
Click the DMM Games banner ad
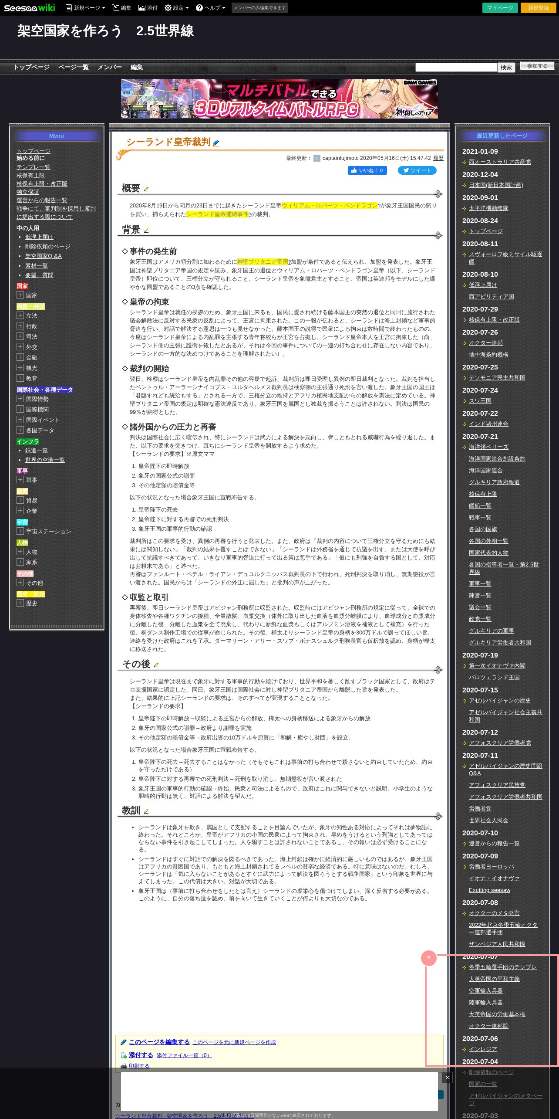(279, 99)
